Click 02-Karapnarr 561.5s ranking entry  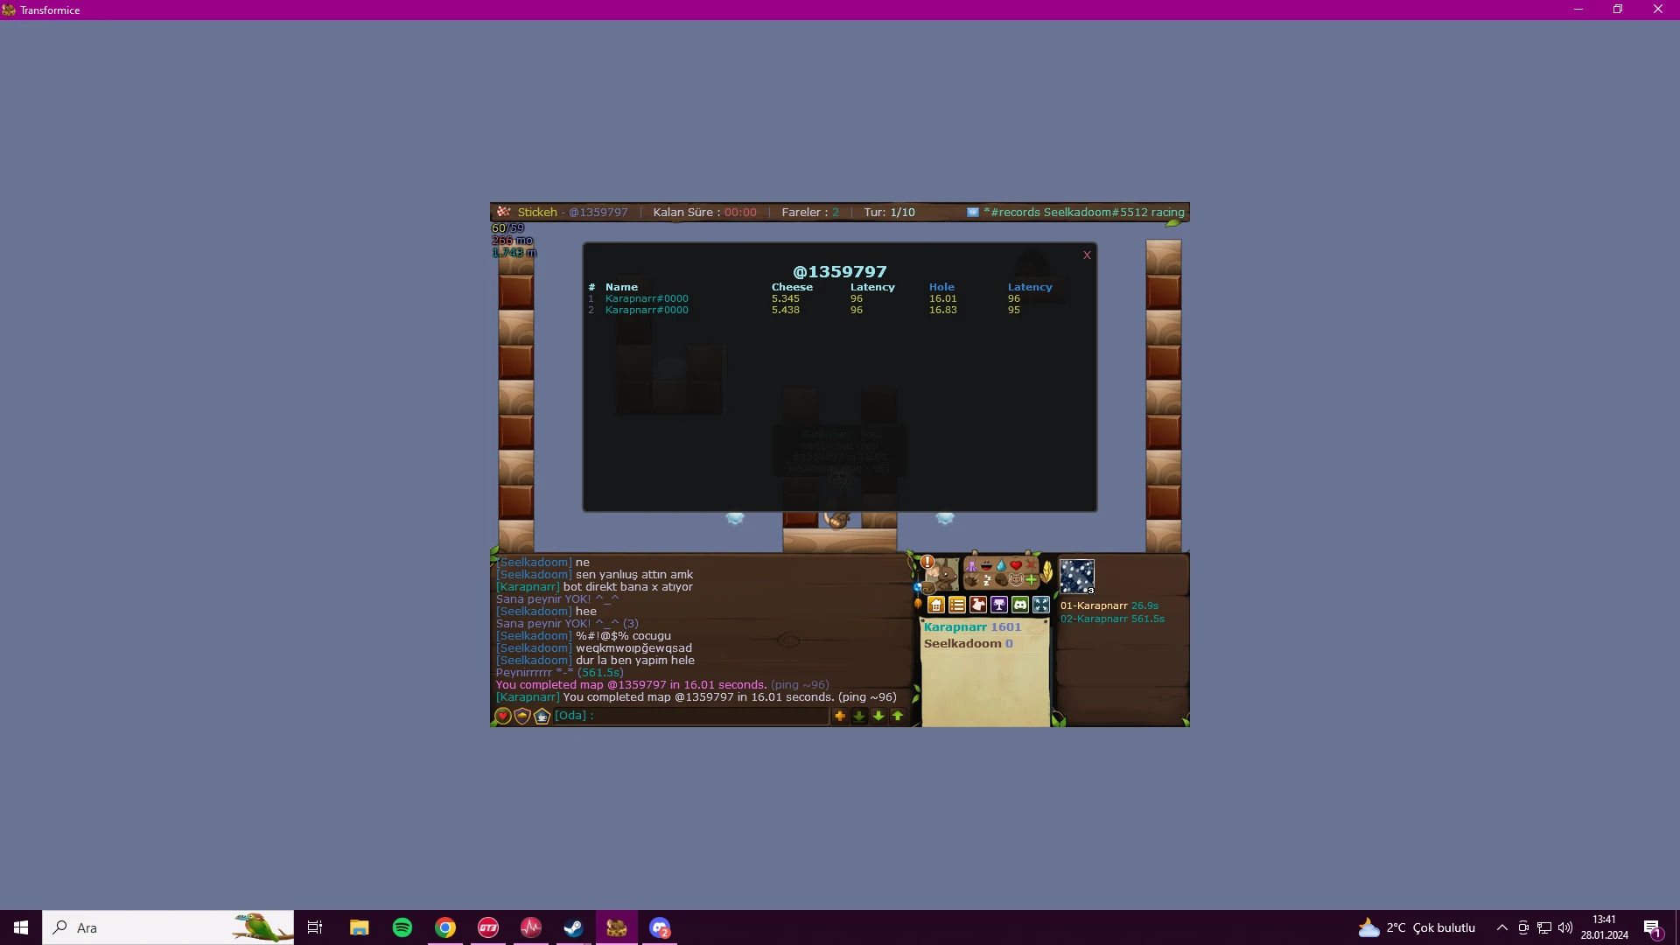(x=1112, y=619)
